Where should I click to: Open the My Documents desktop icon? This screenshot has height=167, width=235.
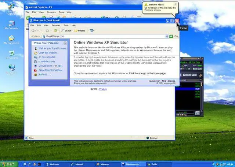pos(11,40)
